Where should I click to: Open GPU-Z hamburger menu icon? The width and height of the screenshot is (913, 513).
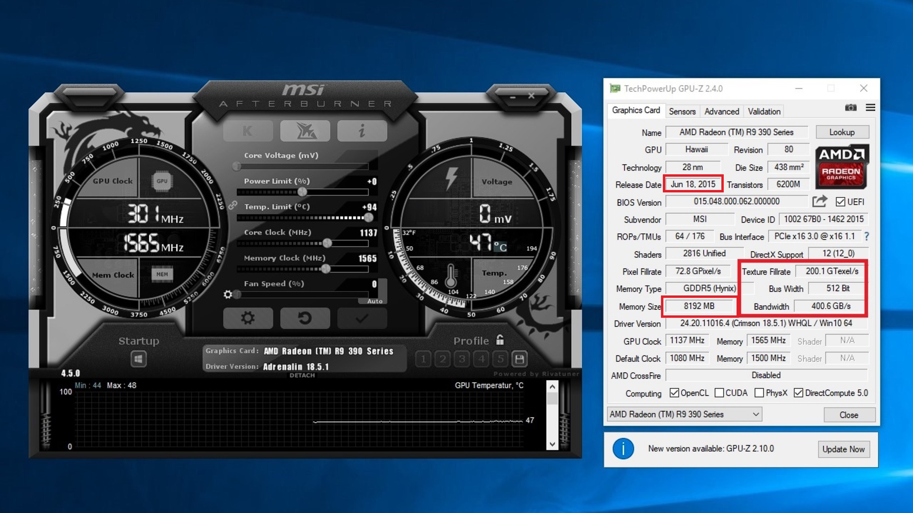[x=870, y=108]
